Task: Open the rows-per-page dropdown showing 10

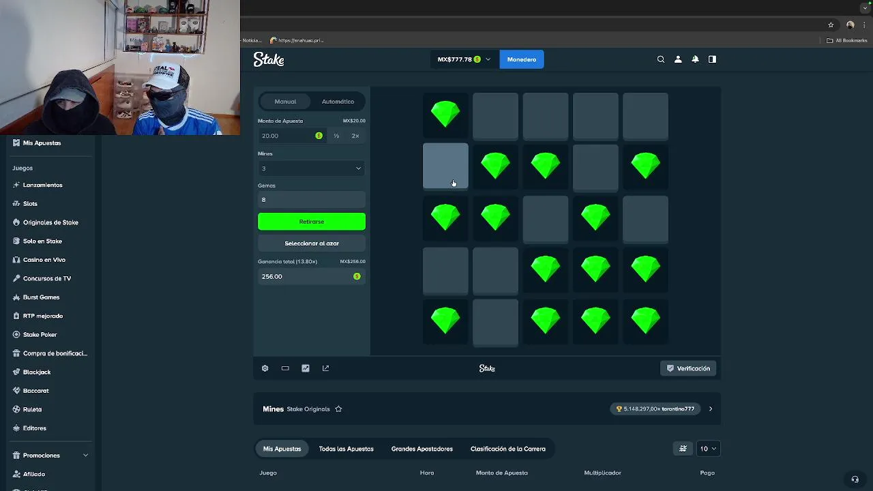Action: (708, 449)
